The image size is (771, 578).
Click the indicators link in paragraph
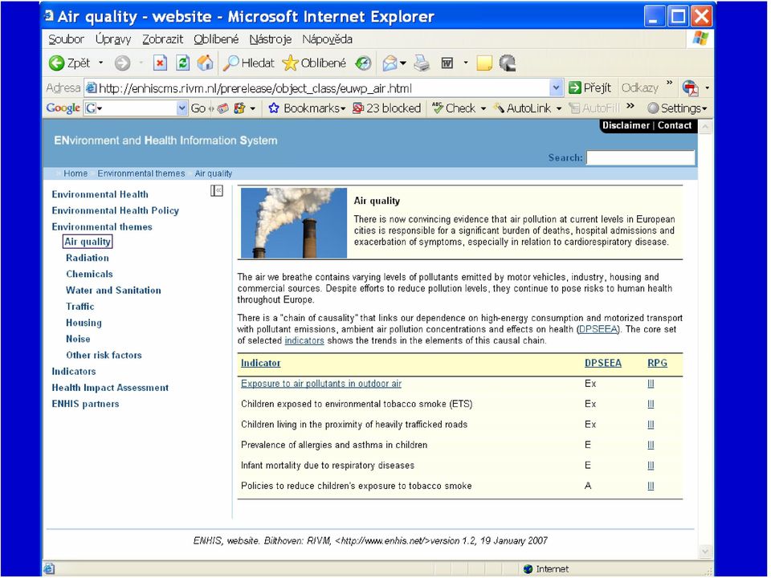[304, 340]
